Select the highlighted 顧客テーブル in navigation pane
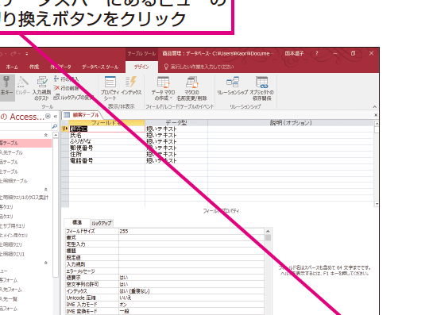 [x=25, y=143]
